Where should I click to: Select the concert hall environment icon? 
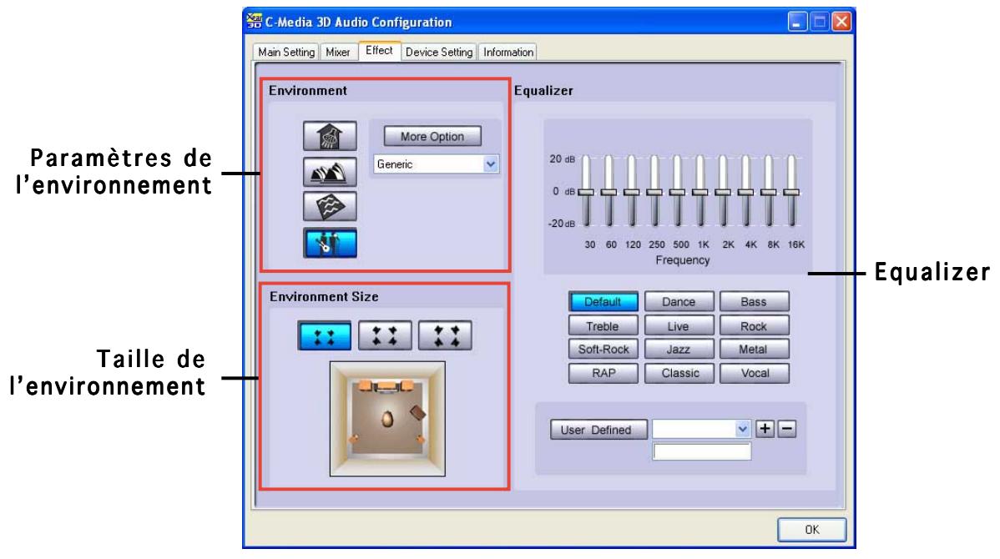330,172
